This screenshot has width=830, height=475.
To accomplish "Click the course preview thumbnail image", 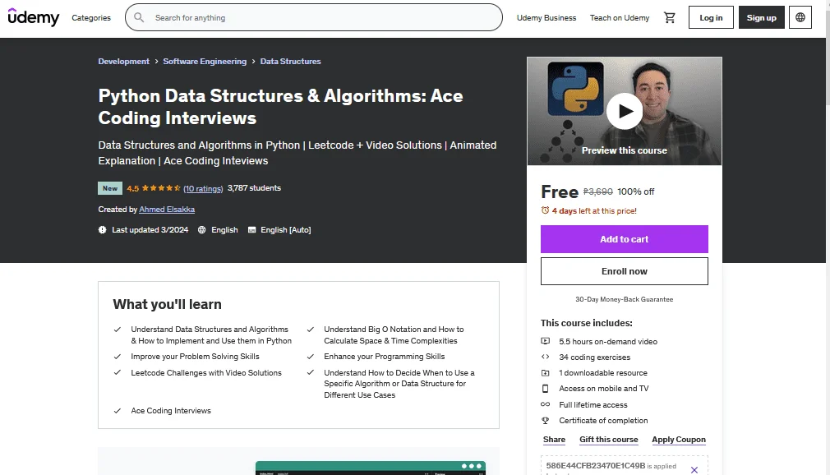I will (624, 111).
